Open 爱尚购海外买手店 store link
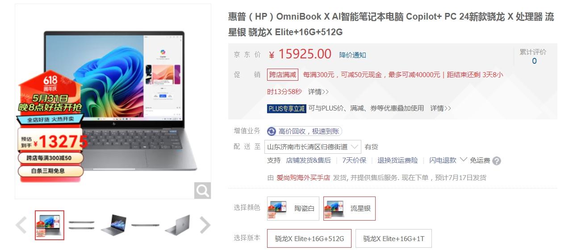Screen dimensions: 569x250 click(x=303, y=177)
